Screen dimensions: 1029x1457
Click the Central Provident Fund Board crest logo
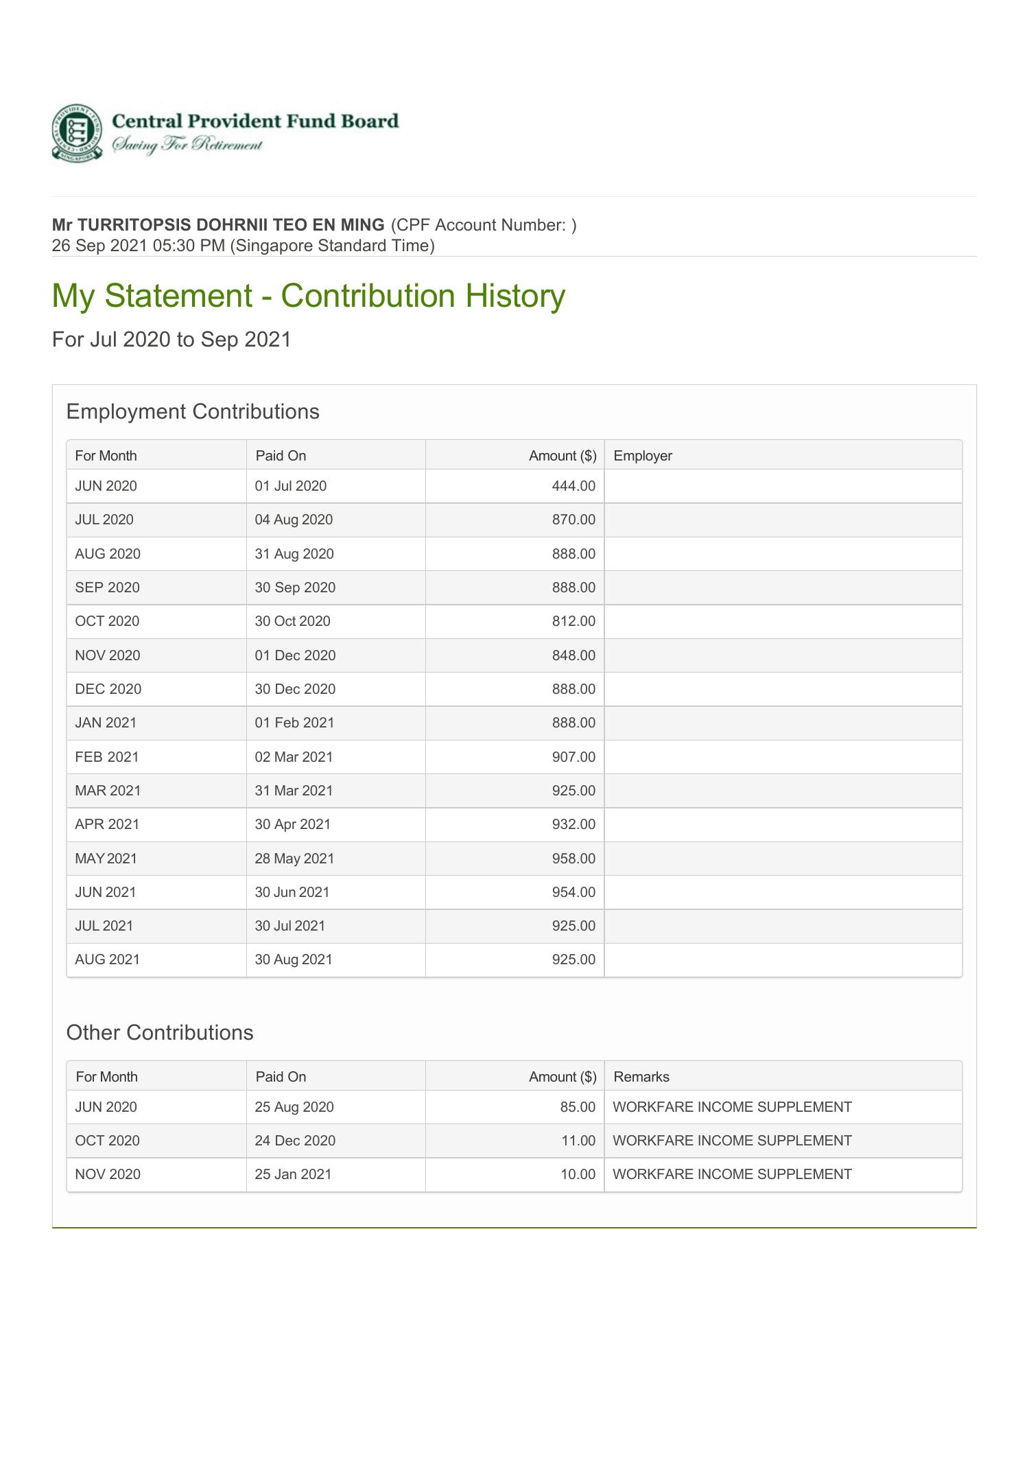77,132
